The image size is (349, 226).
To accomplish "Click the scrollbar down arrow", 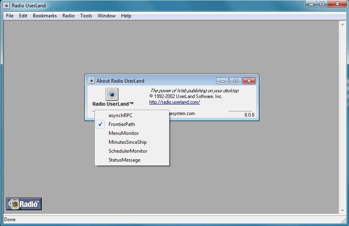I will pyautogui.click(x=343, y=211).
